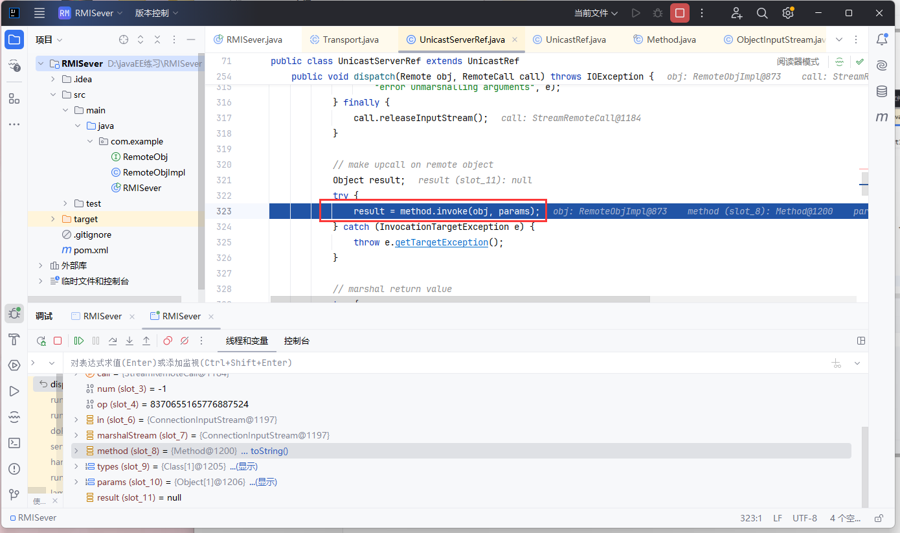Toggle Mute Breakpoints in debug toolbar

pyautogui.click(x=185, y=341)
